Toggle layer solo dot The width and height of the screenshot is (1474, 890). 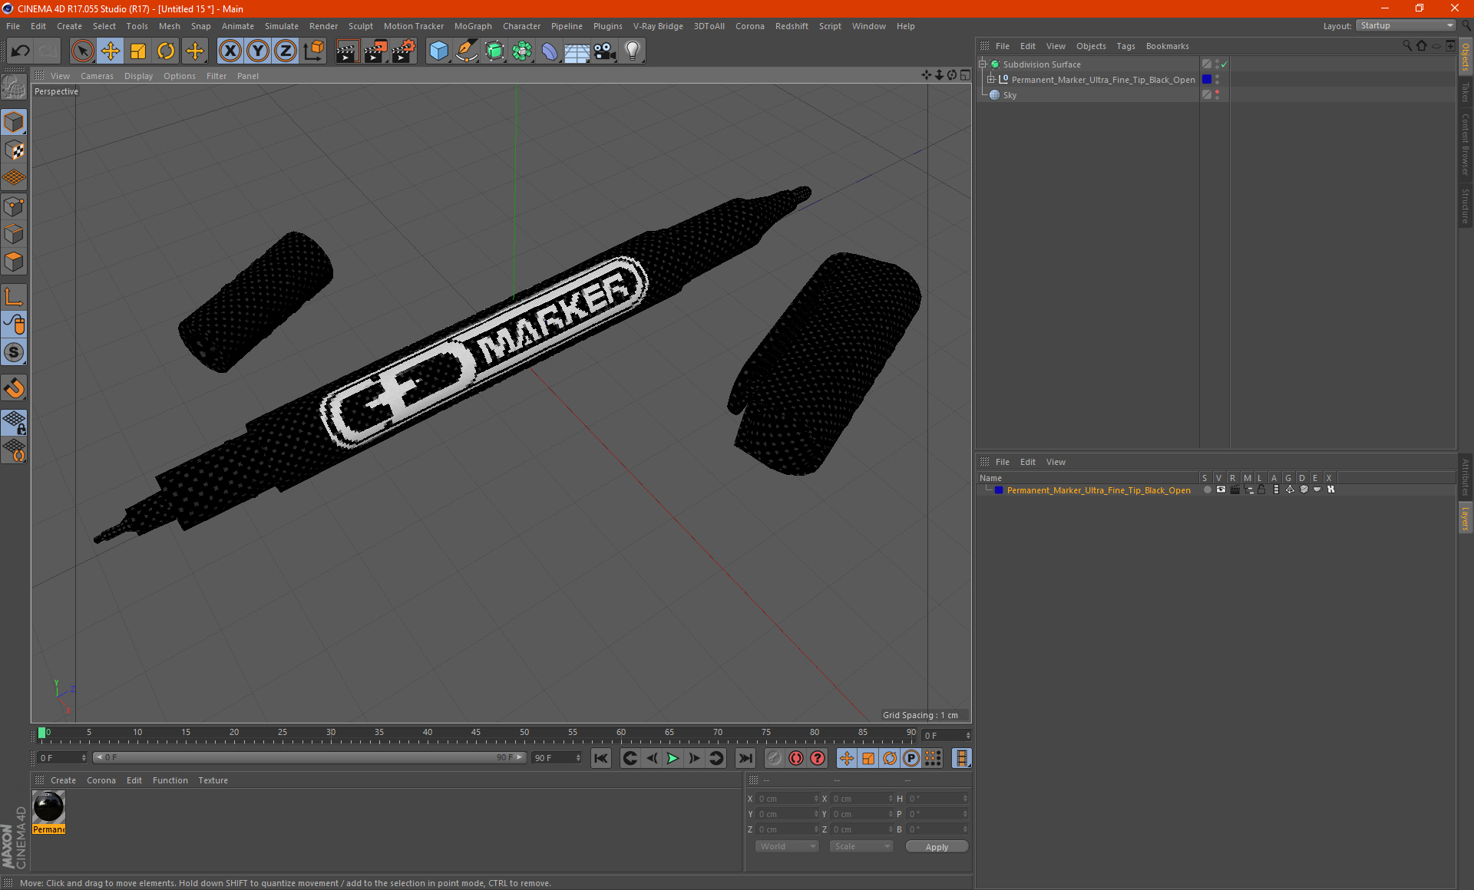pyautogui.click(x=1207, y=489)
